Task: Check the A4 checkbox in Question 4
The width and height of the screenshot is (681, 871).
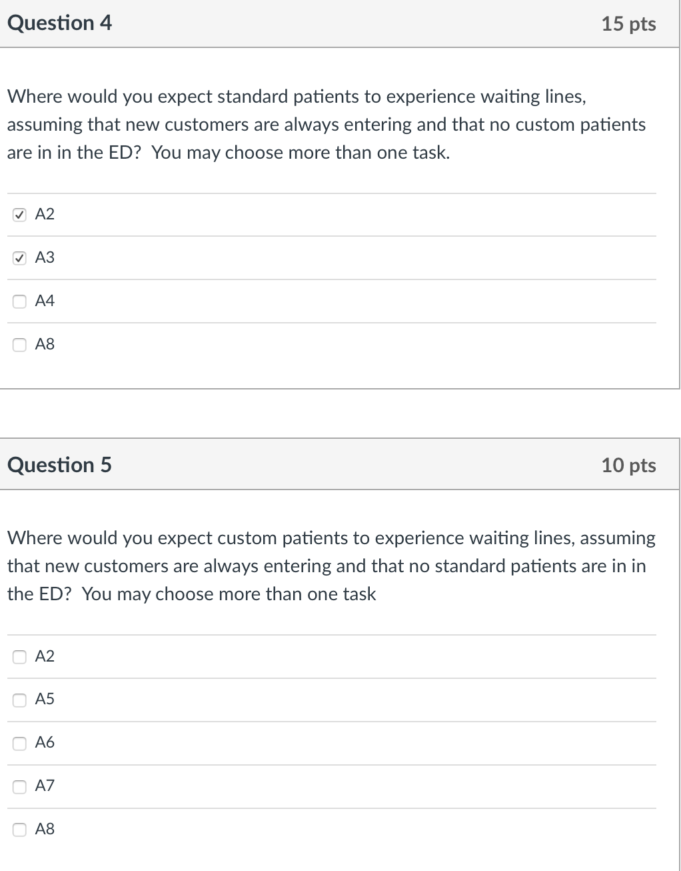Action: pos(19,301)
